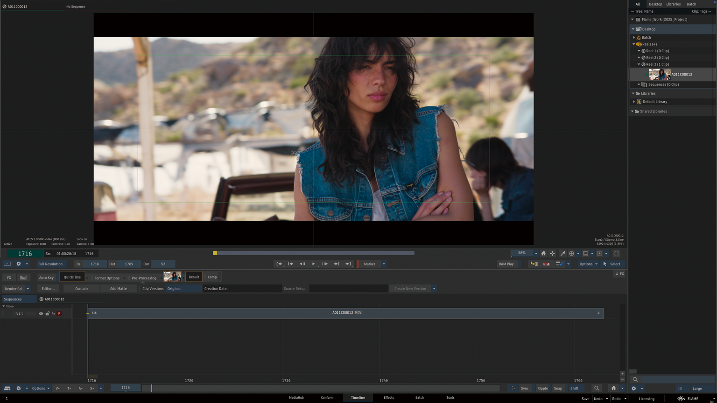The image size is (717, 403).
Task: Click the red-arrow overwrite edit icon
Action: 546,264
